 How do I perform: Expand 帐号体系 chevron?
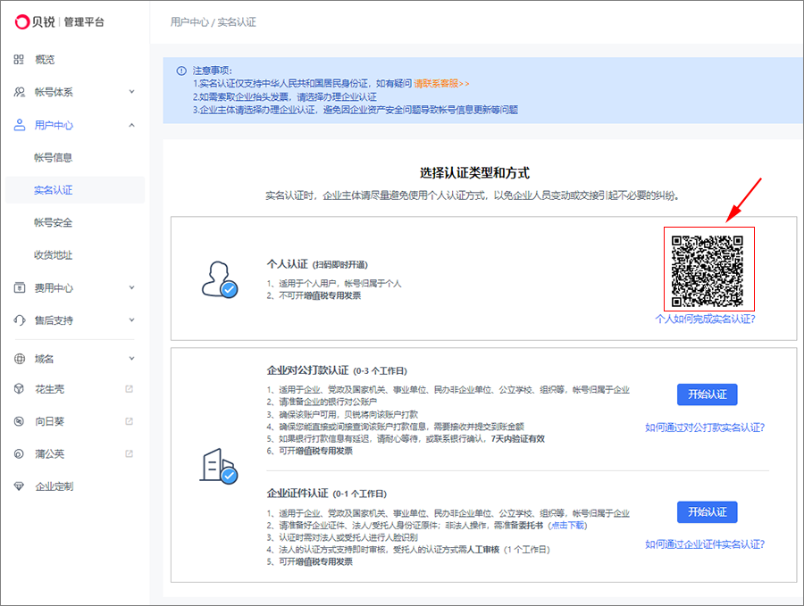tap(132, 92)
